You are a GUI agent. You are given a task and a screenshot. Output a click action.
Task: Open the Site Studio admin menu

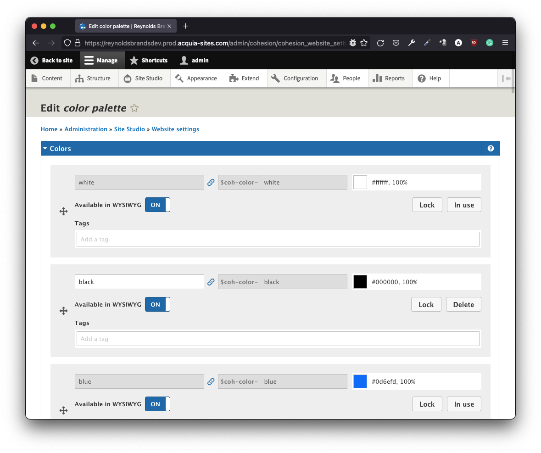click(x=144, y=78)
